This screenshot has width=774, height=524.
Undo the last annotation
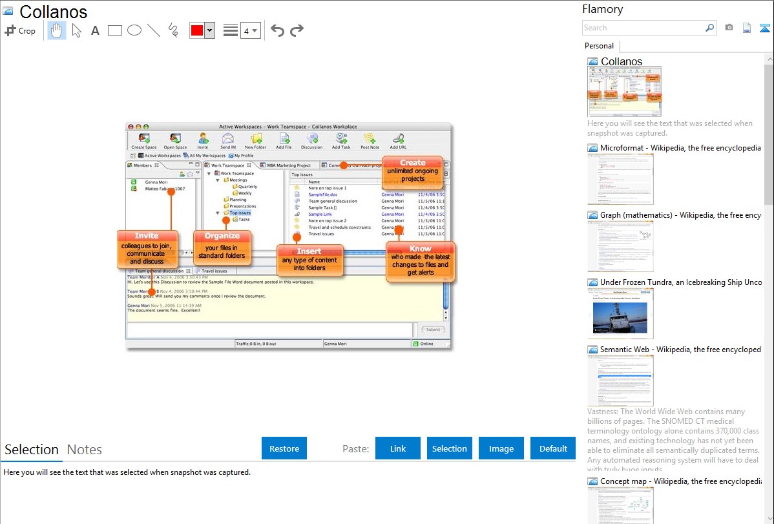277,30
